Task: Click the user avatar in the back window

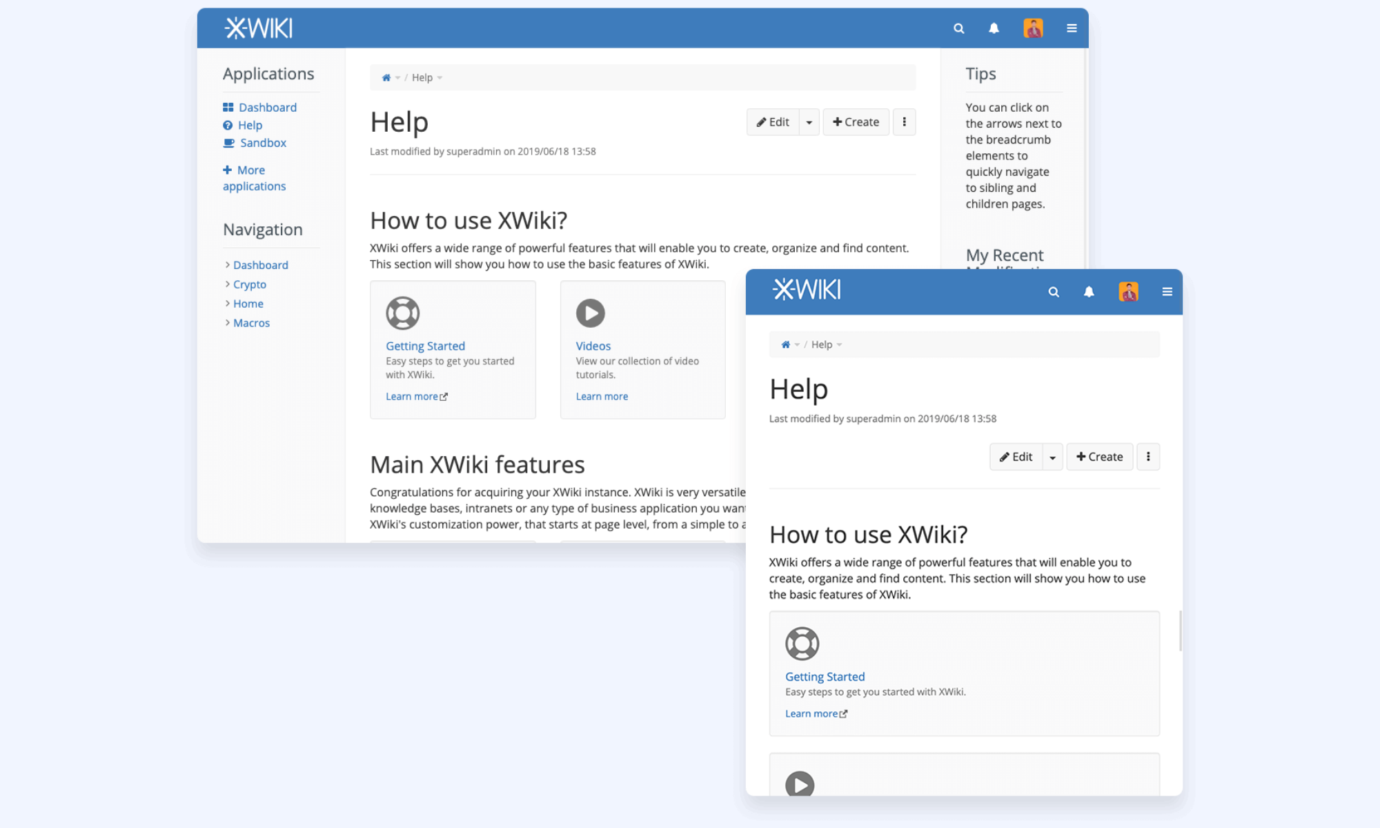Action: [1033, 28]
